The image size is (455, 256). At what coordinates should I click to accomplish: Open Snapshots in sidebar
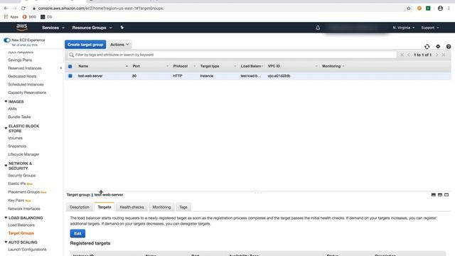click(17, 146)
